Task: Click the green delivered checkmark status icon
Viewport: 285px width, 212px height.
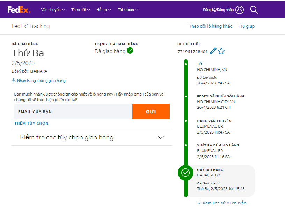Action: point(130,51)
